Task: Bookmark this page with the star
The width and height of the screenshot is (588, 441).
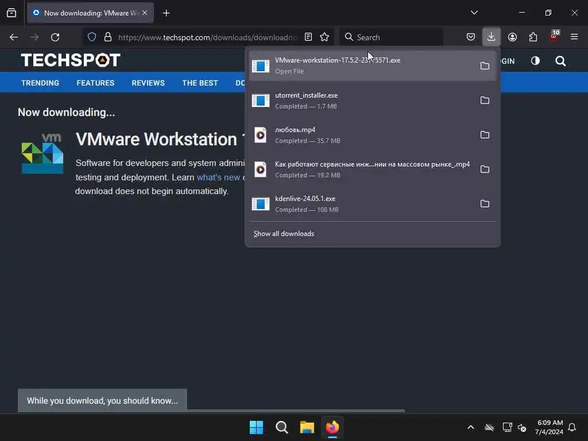Action: tap(324, 37)
